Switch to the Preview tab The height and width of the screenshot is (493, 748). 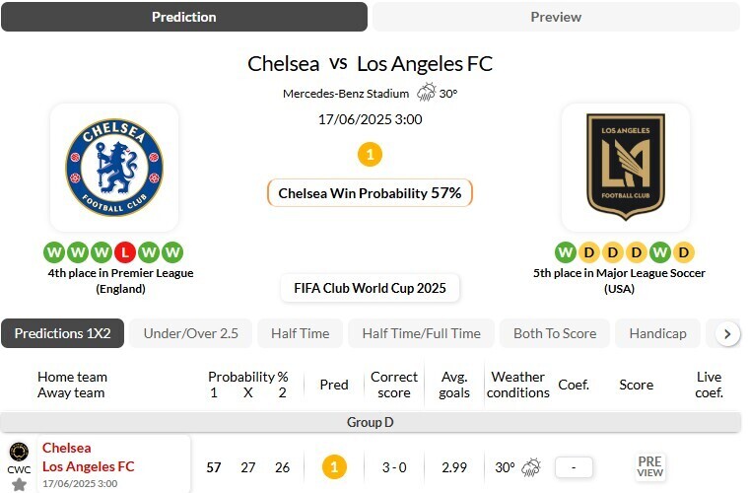tap(556, 17)
